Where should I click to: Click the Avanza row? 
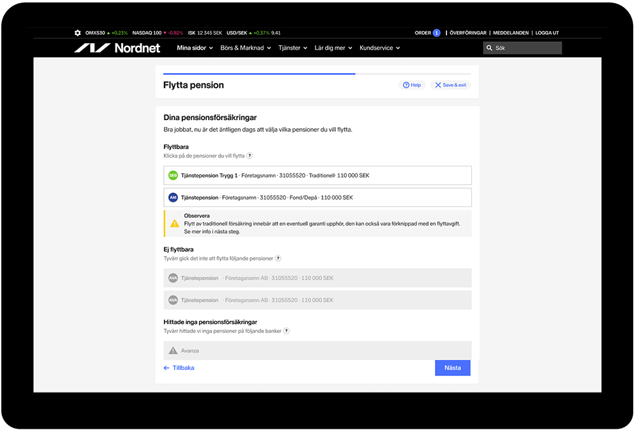pyautogui.click(x=317, y=351)
